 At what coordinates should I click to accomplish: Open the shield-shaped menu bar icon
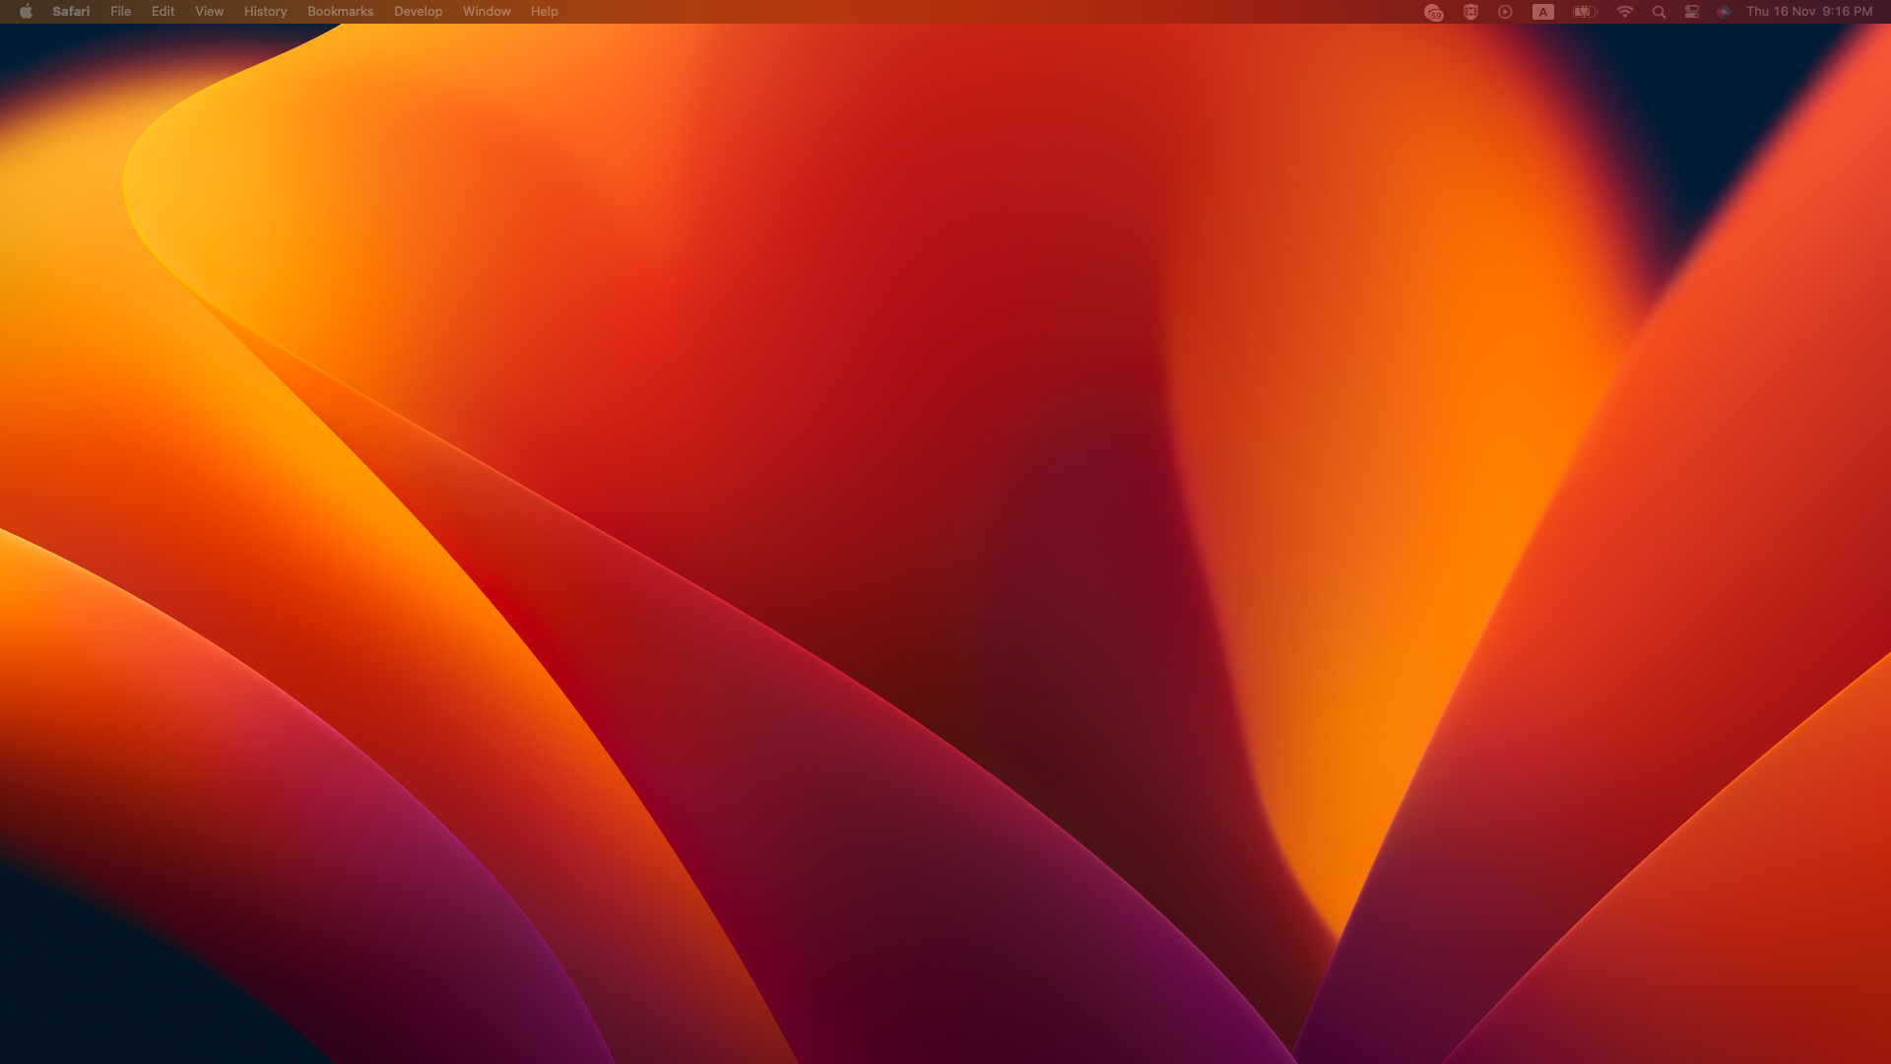1470,12
